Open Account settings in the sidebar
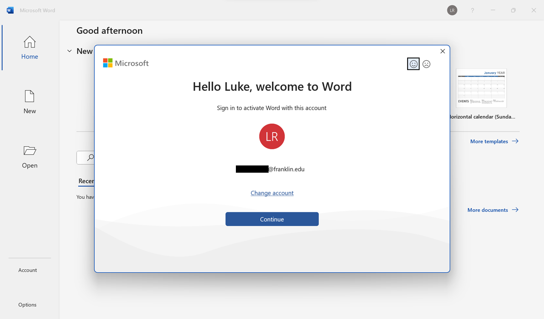This screenshot has height=319, width=544. pos(28,270)
